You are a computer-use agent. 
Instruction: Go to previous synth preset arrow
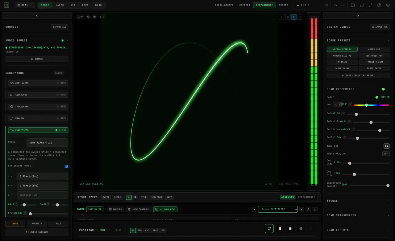tap(254, 209)
